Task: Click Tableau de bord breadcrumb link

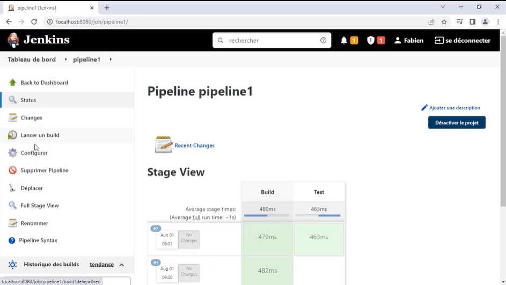Action: [x=32, y=59]
